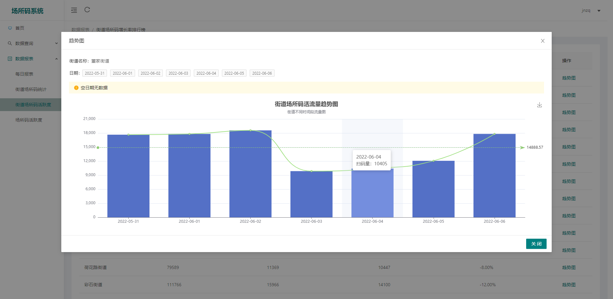Click the 2022-06-06 bar in the chart
The height and width of the screenshot is (299, 613).
494,176
